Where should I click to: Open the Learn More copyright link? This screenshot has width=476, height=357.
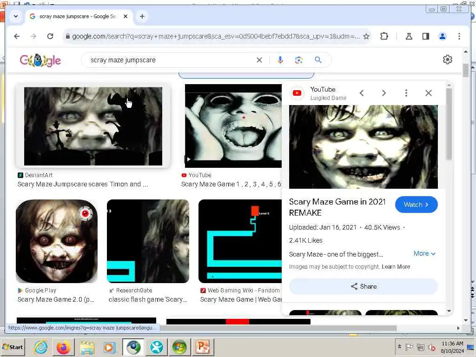(x=396, y=267)
